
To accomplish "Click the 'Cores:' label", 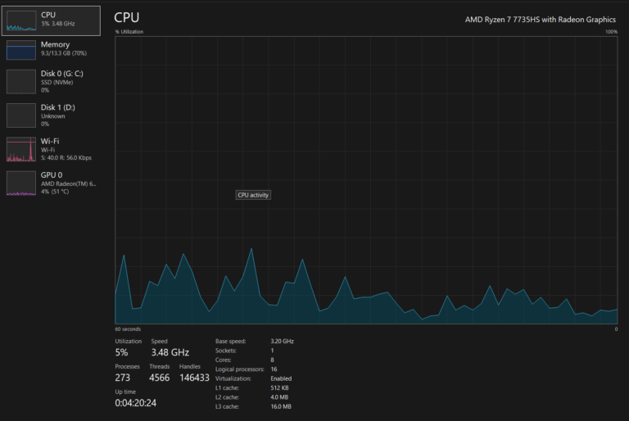I will tap(223, 360).
